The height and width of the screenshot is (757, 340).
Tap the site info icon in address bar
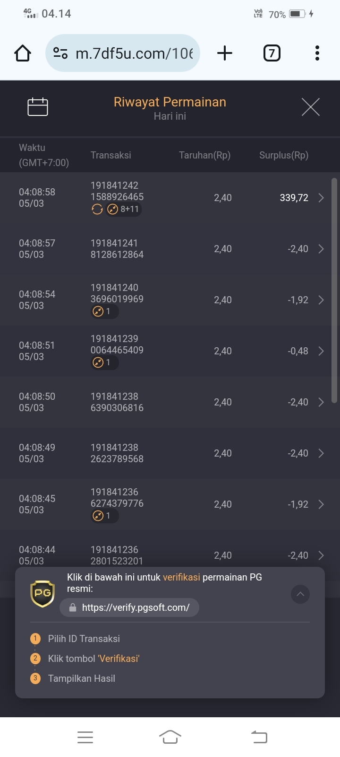[x=60, y=53]
